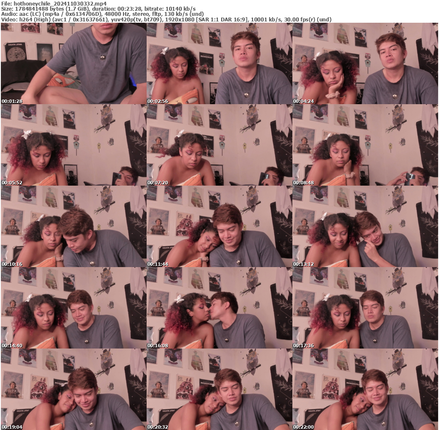Open the frame timestamped 00:10:16
Image resolution: width=439 pixels, height=430 pixels.
(x=74, y=226)
